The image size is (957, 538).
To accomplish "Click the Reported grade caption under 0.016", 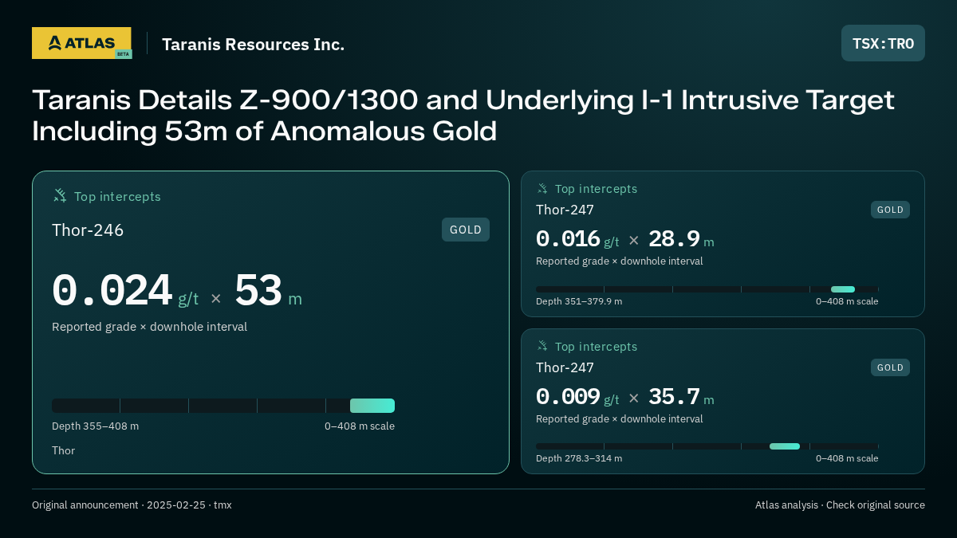I will 620,261.
